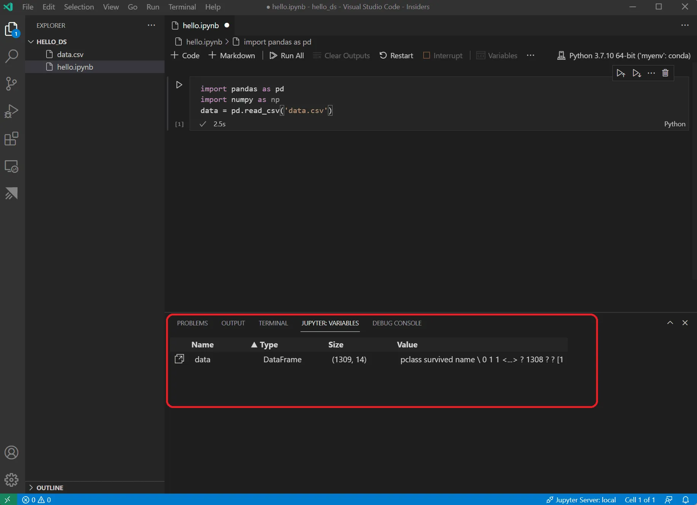The height and width of the screenshot is (505, 697).
Task: Open the Extensions view
Action: click(x=11, y=139)
